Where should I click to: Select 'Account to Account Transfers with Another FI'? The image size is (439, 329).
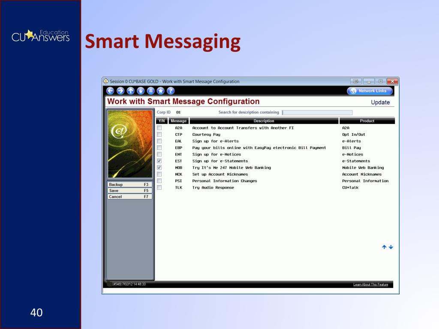(x=243, y=128)
